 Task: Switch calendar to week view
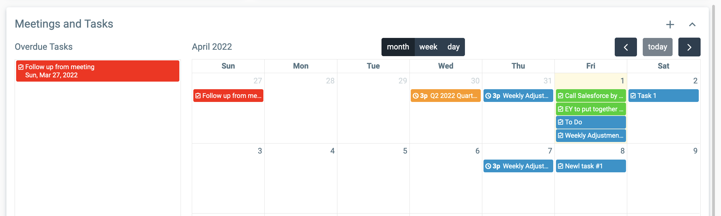coord(428,47)
